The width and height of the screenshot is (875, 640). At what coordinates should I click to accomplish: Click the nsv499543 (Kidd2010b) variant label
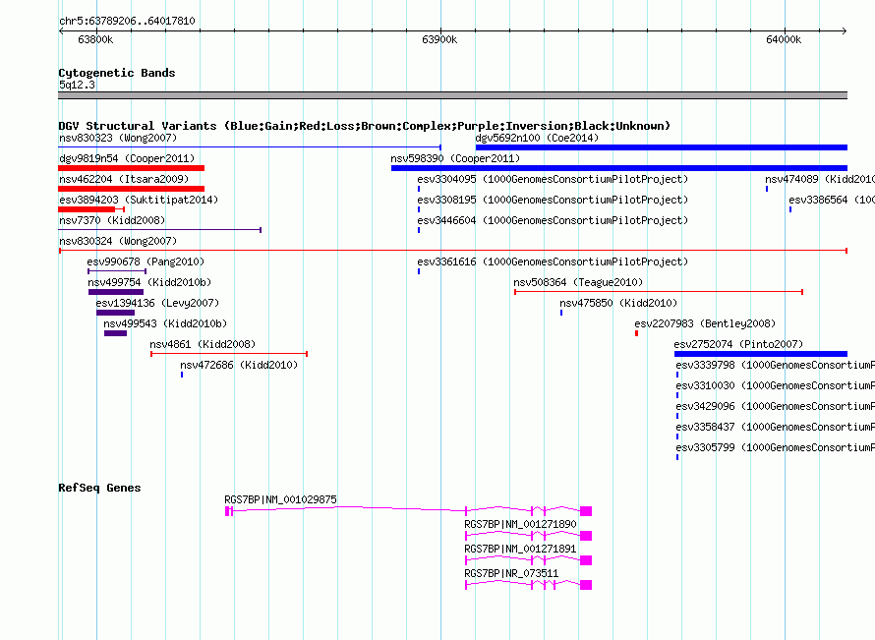(165, 323)
